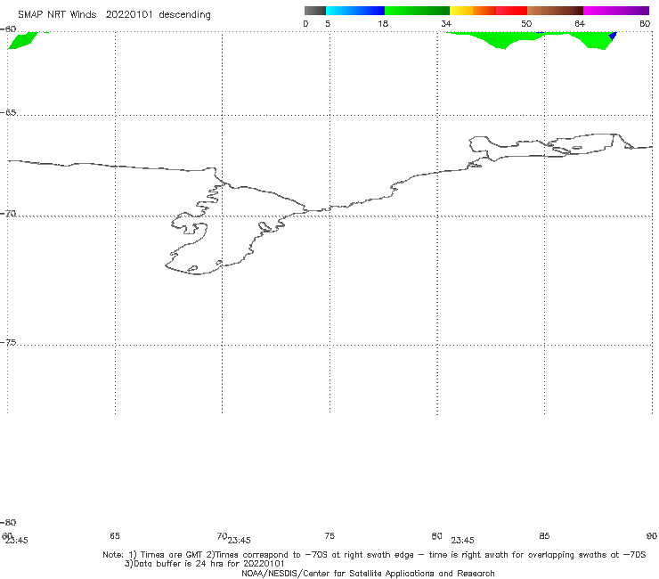Select the brown 50–64 color bar segment
Image resolution: width=659 pixels, height=579 pixels.
(555, 11)
